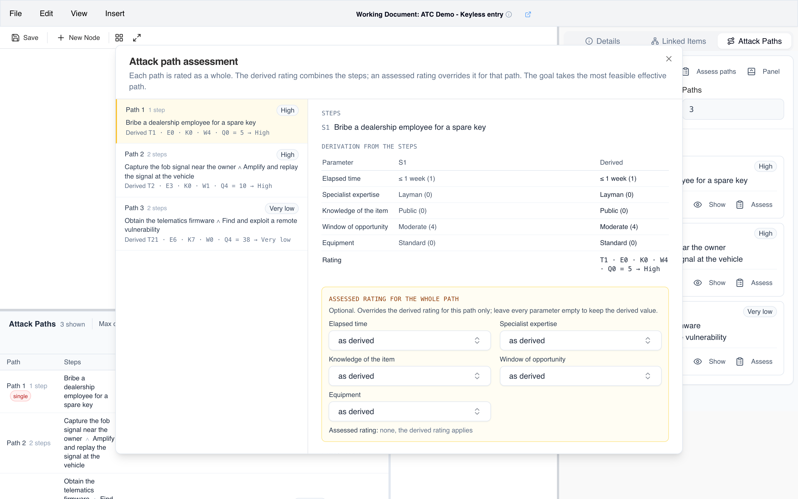Click the Assess paths button label

(716, 72)
